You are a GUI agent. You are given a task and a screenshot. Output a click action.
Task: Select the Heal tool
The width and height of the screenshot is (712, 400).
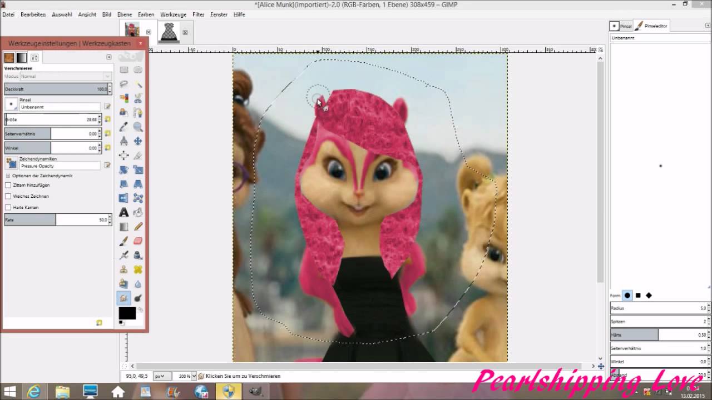[x=138, y=269]
